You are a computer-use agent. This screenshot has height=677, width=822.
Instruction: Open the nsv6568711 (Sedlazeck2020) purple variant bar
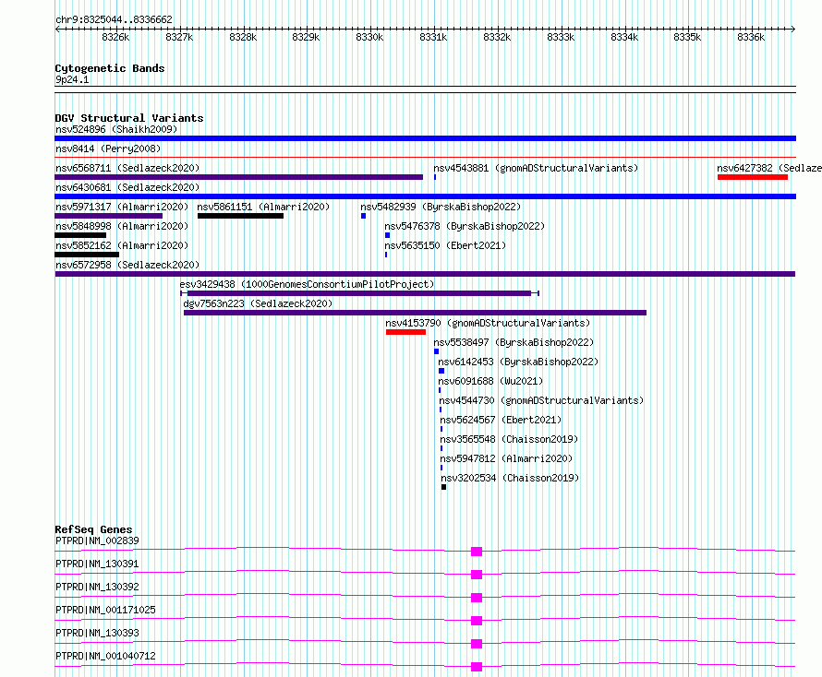pos(238,177)
